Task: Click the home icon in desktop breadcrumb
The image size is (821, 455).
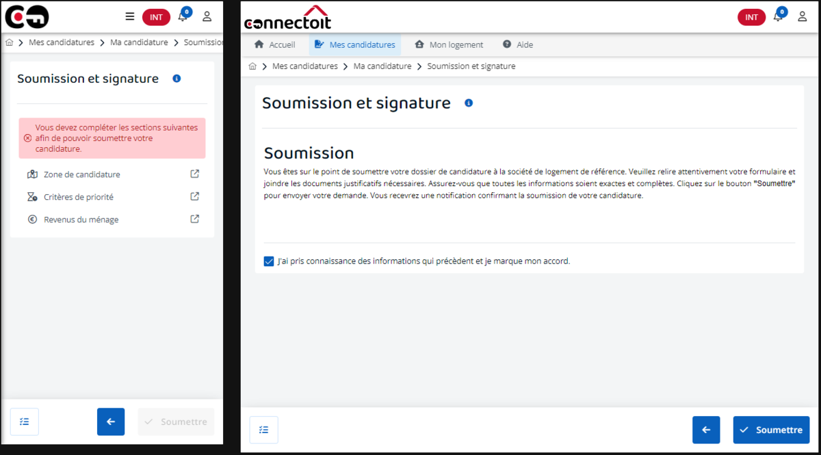Action: point(252,66)
